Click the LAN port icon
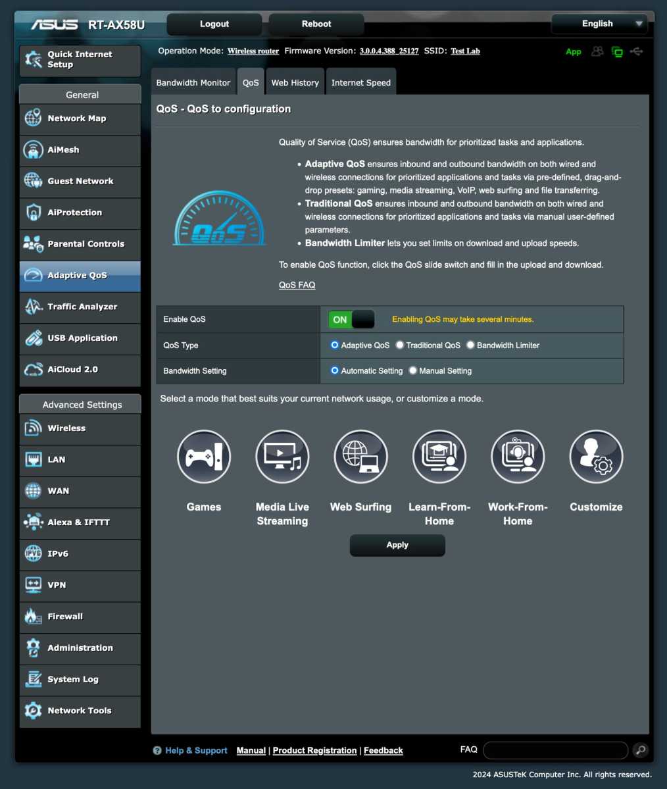Viewport: 667px width, 789px height. click(33, 459)
